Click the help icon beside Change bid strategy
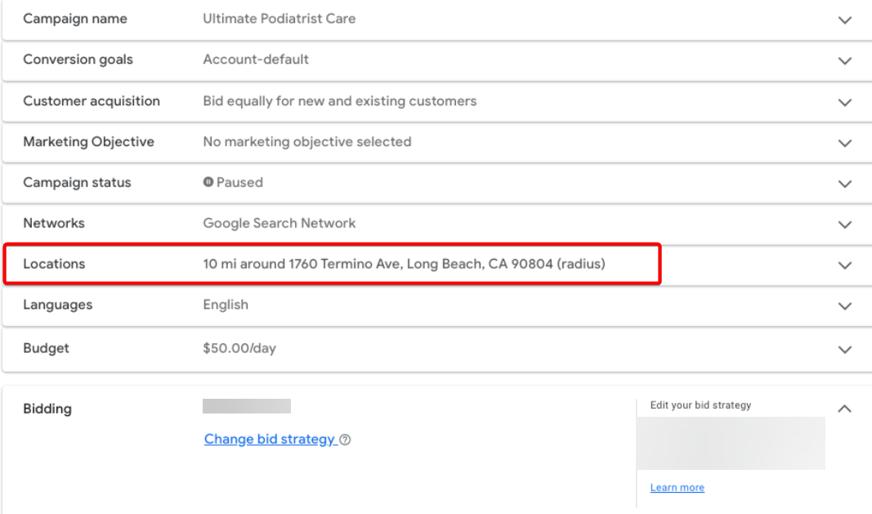The width and height of the screenshot is (872, 514). [x=346, y=440]
